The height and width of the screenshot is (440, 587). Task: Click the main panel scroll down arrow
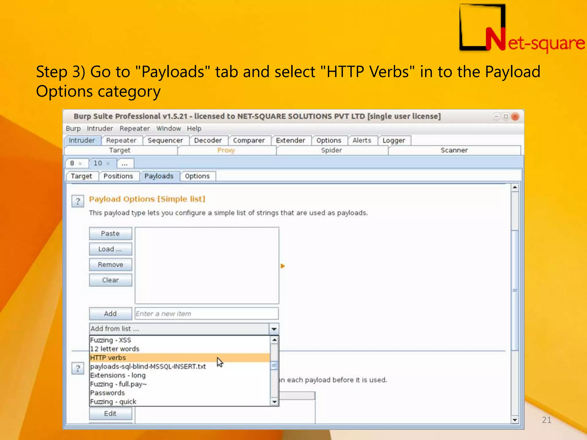coord(515,420)
